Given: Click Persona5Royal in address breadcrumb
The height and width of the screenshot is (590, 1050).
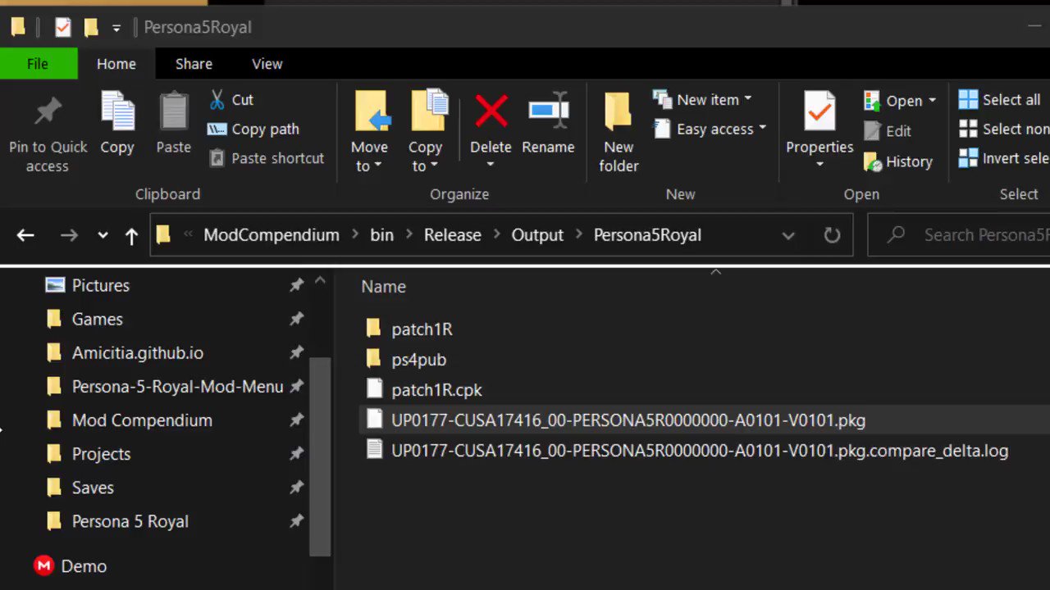Looking at the screenshot, I should [x=647, y=235].
